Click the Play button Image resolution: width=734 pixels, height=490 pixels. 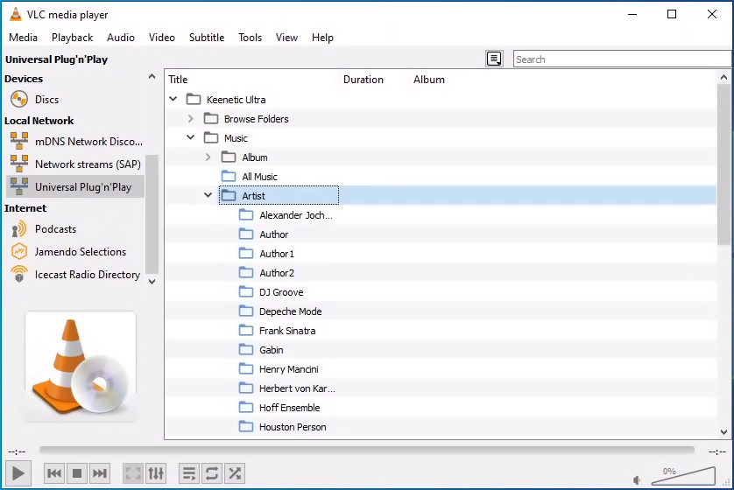pos(18,473)
